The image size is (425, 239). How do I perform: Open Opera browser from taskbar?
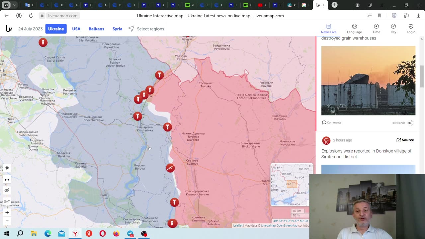103,234
